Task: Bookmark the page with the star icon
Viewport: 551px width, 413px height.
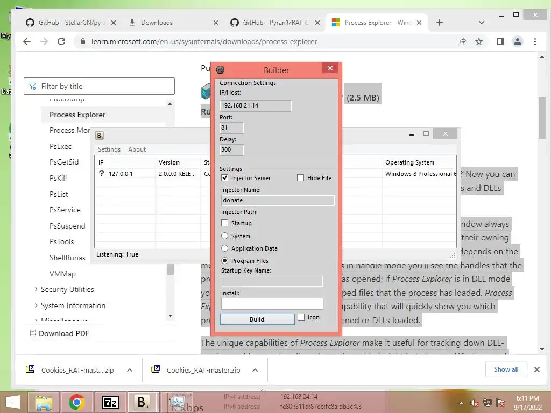Action: (x=478, y=41)
